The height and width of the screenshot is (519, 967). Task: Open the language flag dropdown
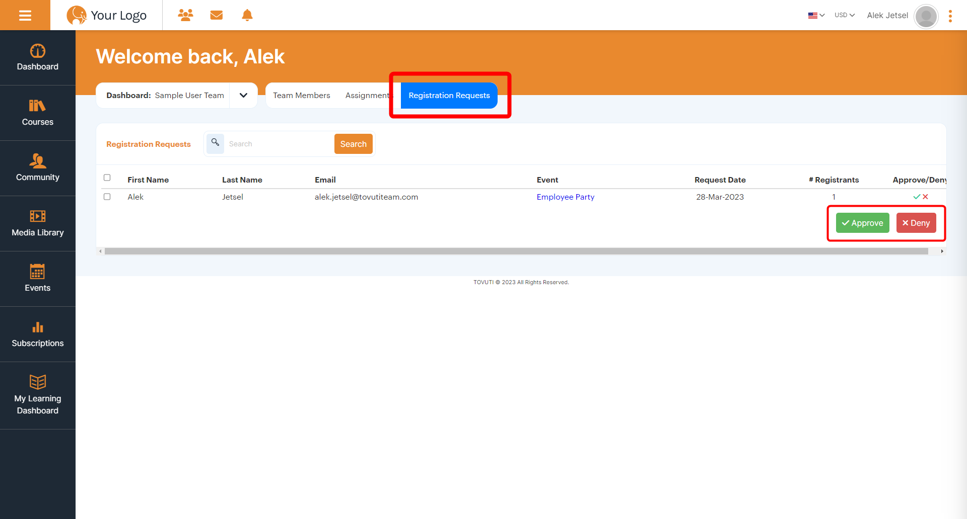pos(816,15)
